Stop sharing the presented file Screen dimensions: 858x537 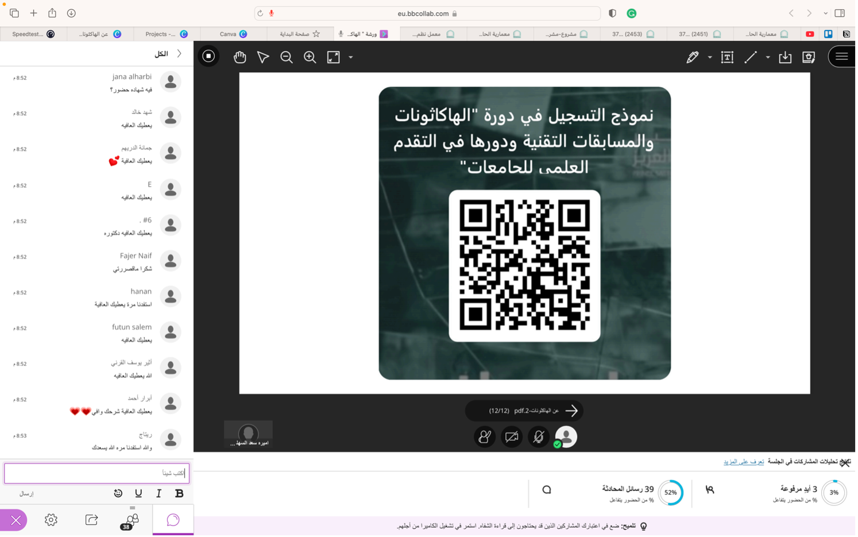pyautogui.click(x=208, y=56)
